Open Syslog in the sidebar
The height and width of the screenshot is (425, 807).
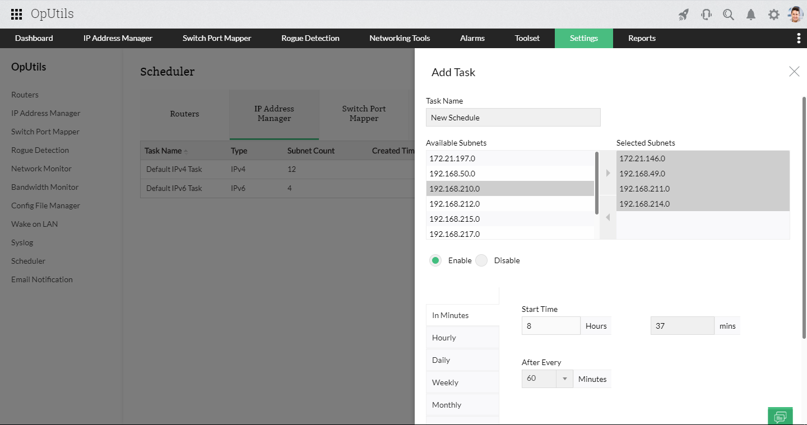click(x=22, y=242)
